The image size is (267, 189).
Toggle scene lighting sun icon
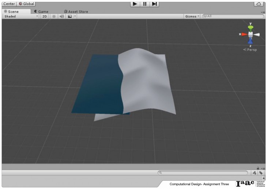54,16
